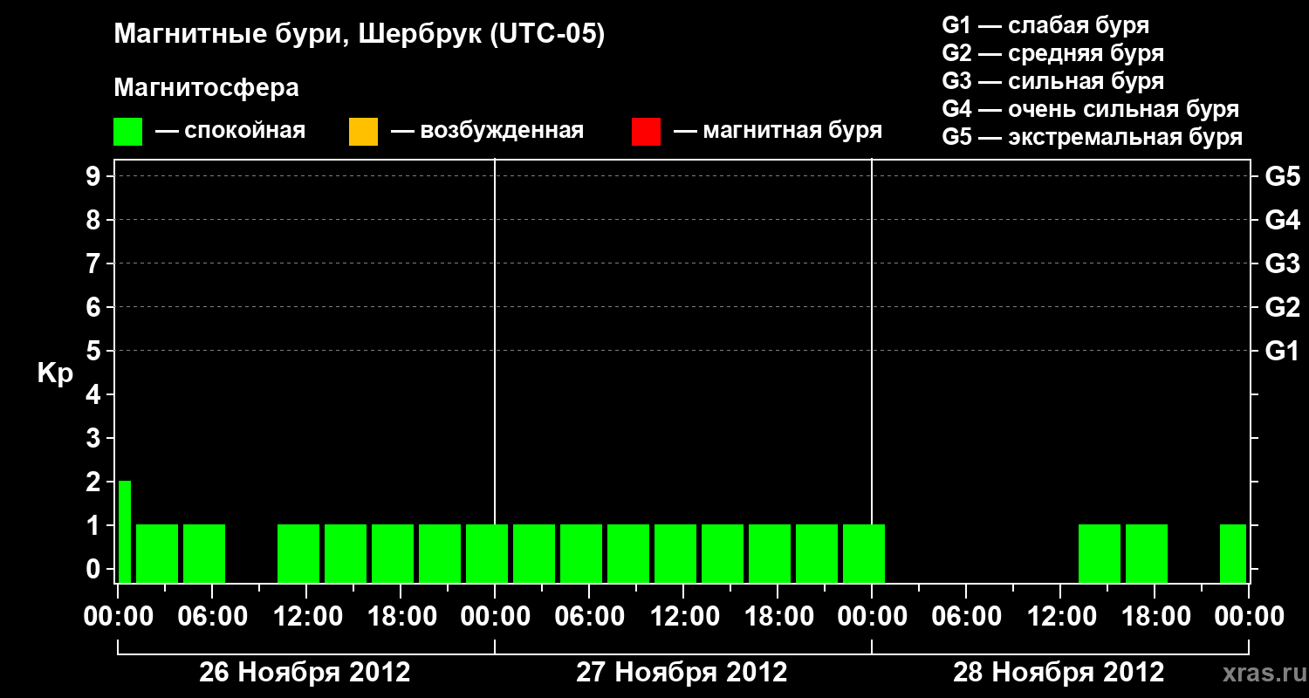This screenshot has width=1309, height=698.
Task: Click the final '00:00' label ending 28 Ноября
Action: tap(1249, 616)
